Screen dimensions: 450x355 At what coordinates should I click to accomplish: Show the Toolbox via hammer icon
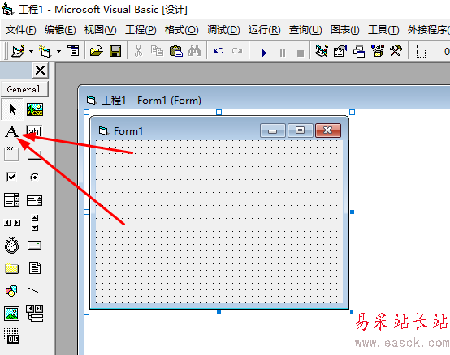pyautogui.click(x=396, y=51)
